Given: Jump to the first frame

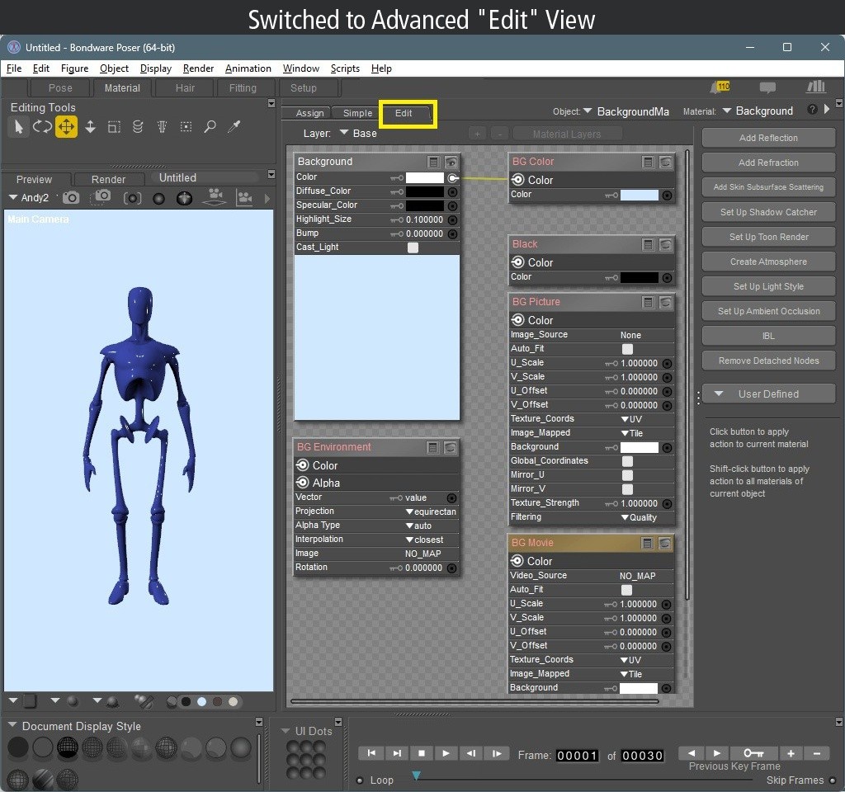Looking at the screenshot, I should tap(371, 753).
